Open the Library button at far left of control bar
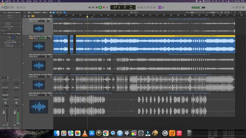Screen dimensions: 246x138 [x=3, y=7]
